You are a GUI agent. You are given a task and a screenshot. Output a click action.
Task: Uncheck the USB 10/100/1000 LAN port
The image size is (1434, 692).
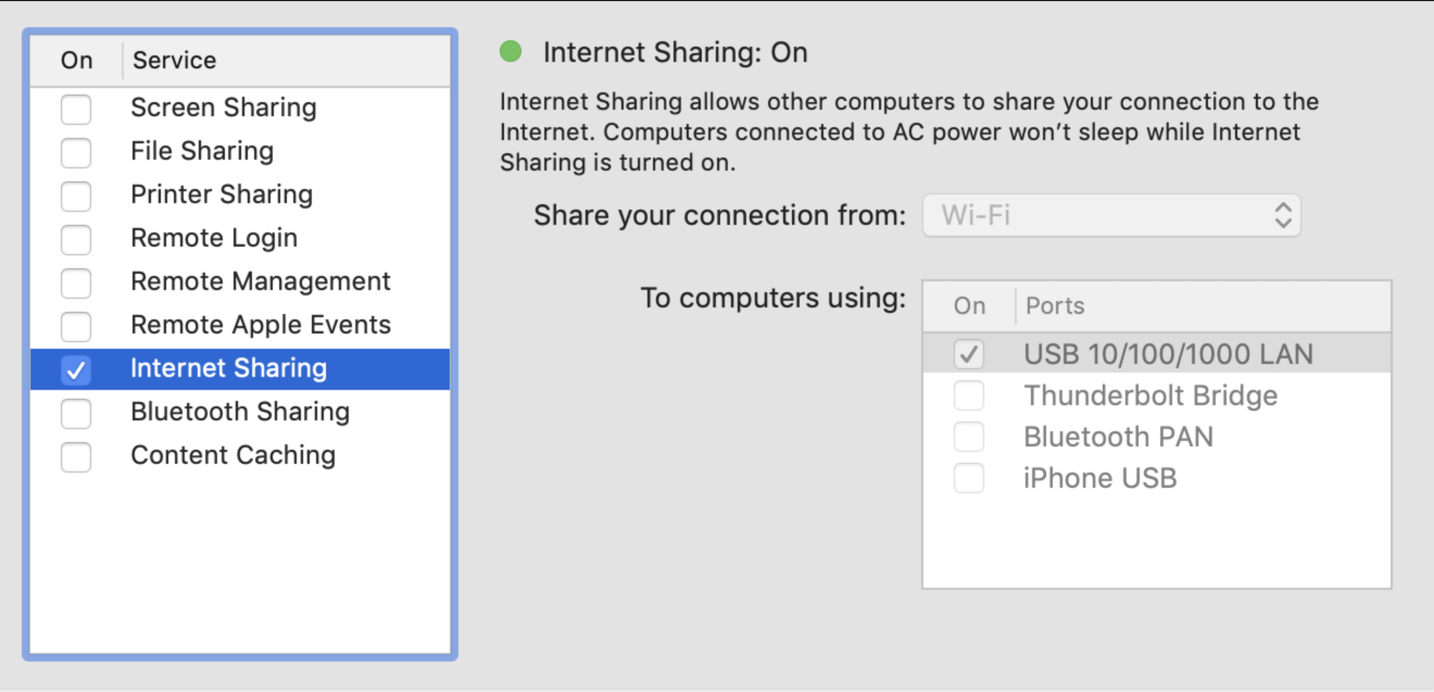tap(968, 354)
